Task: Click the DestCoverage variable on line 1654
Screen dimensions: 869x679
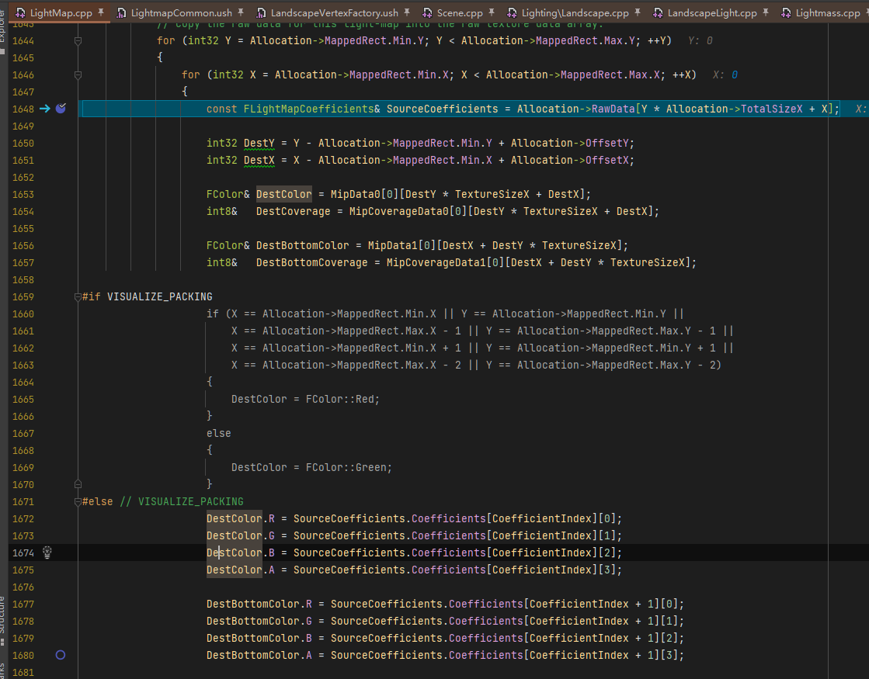Action: (294, 212)
